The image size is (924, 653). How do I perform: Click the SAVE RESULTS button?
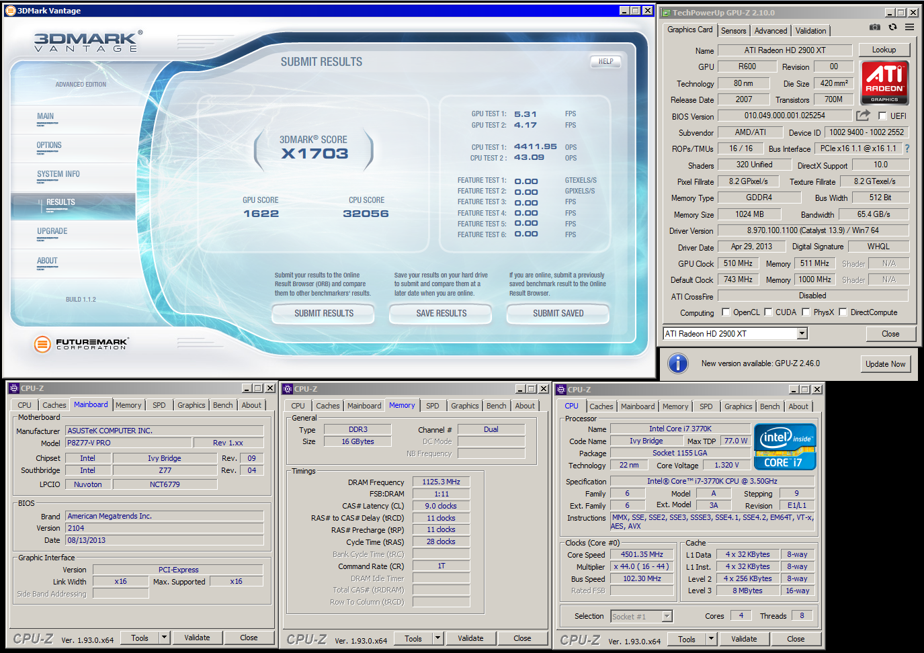pos(442,314)
